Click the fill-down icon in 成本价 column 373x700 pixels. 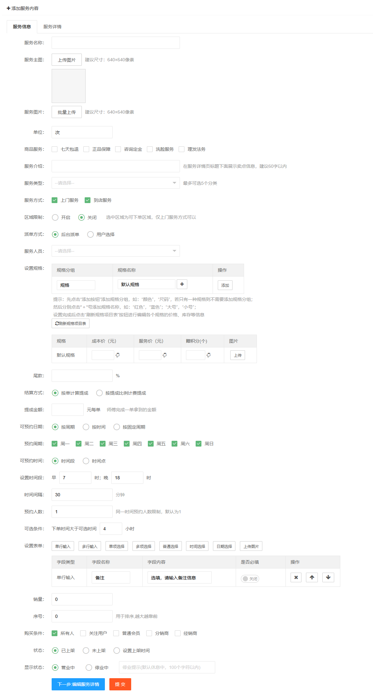118,355
